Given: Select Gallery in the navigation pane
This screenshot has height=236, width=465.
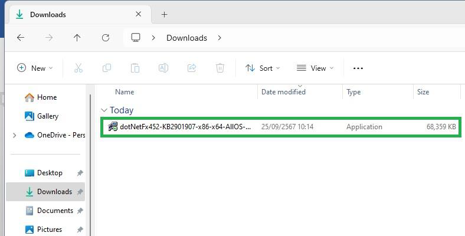Looking at the screenshot, I should pyautogui.click(x=47, y=116).
